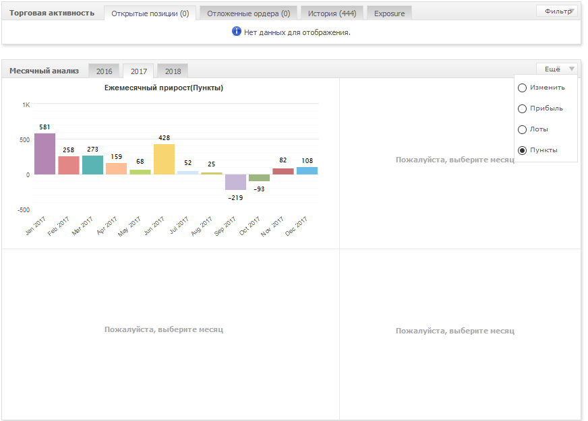Viewport: 588px width, 421px height.
Task: Click the Sep 2017 axis label
Action: coord(225,226)
